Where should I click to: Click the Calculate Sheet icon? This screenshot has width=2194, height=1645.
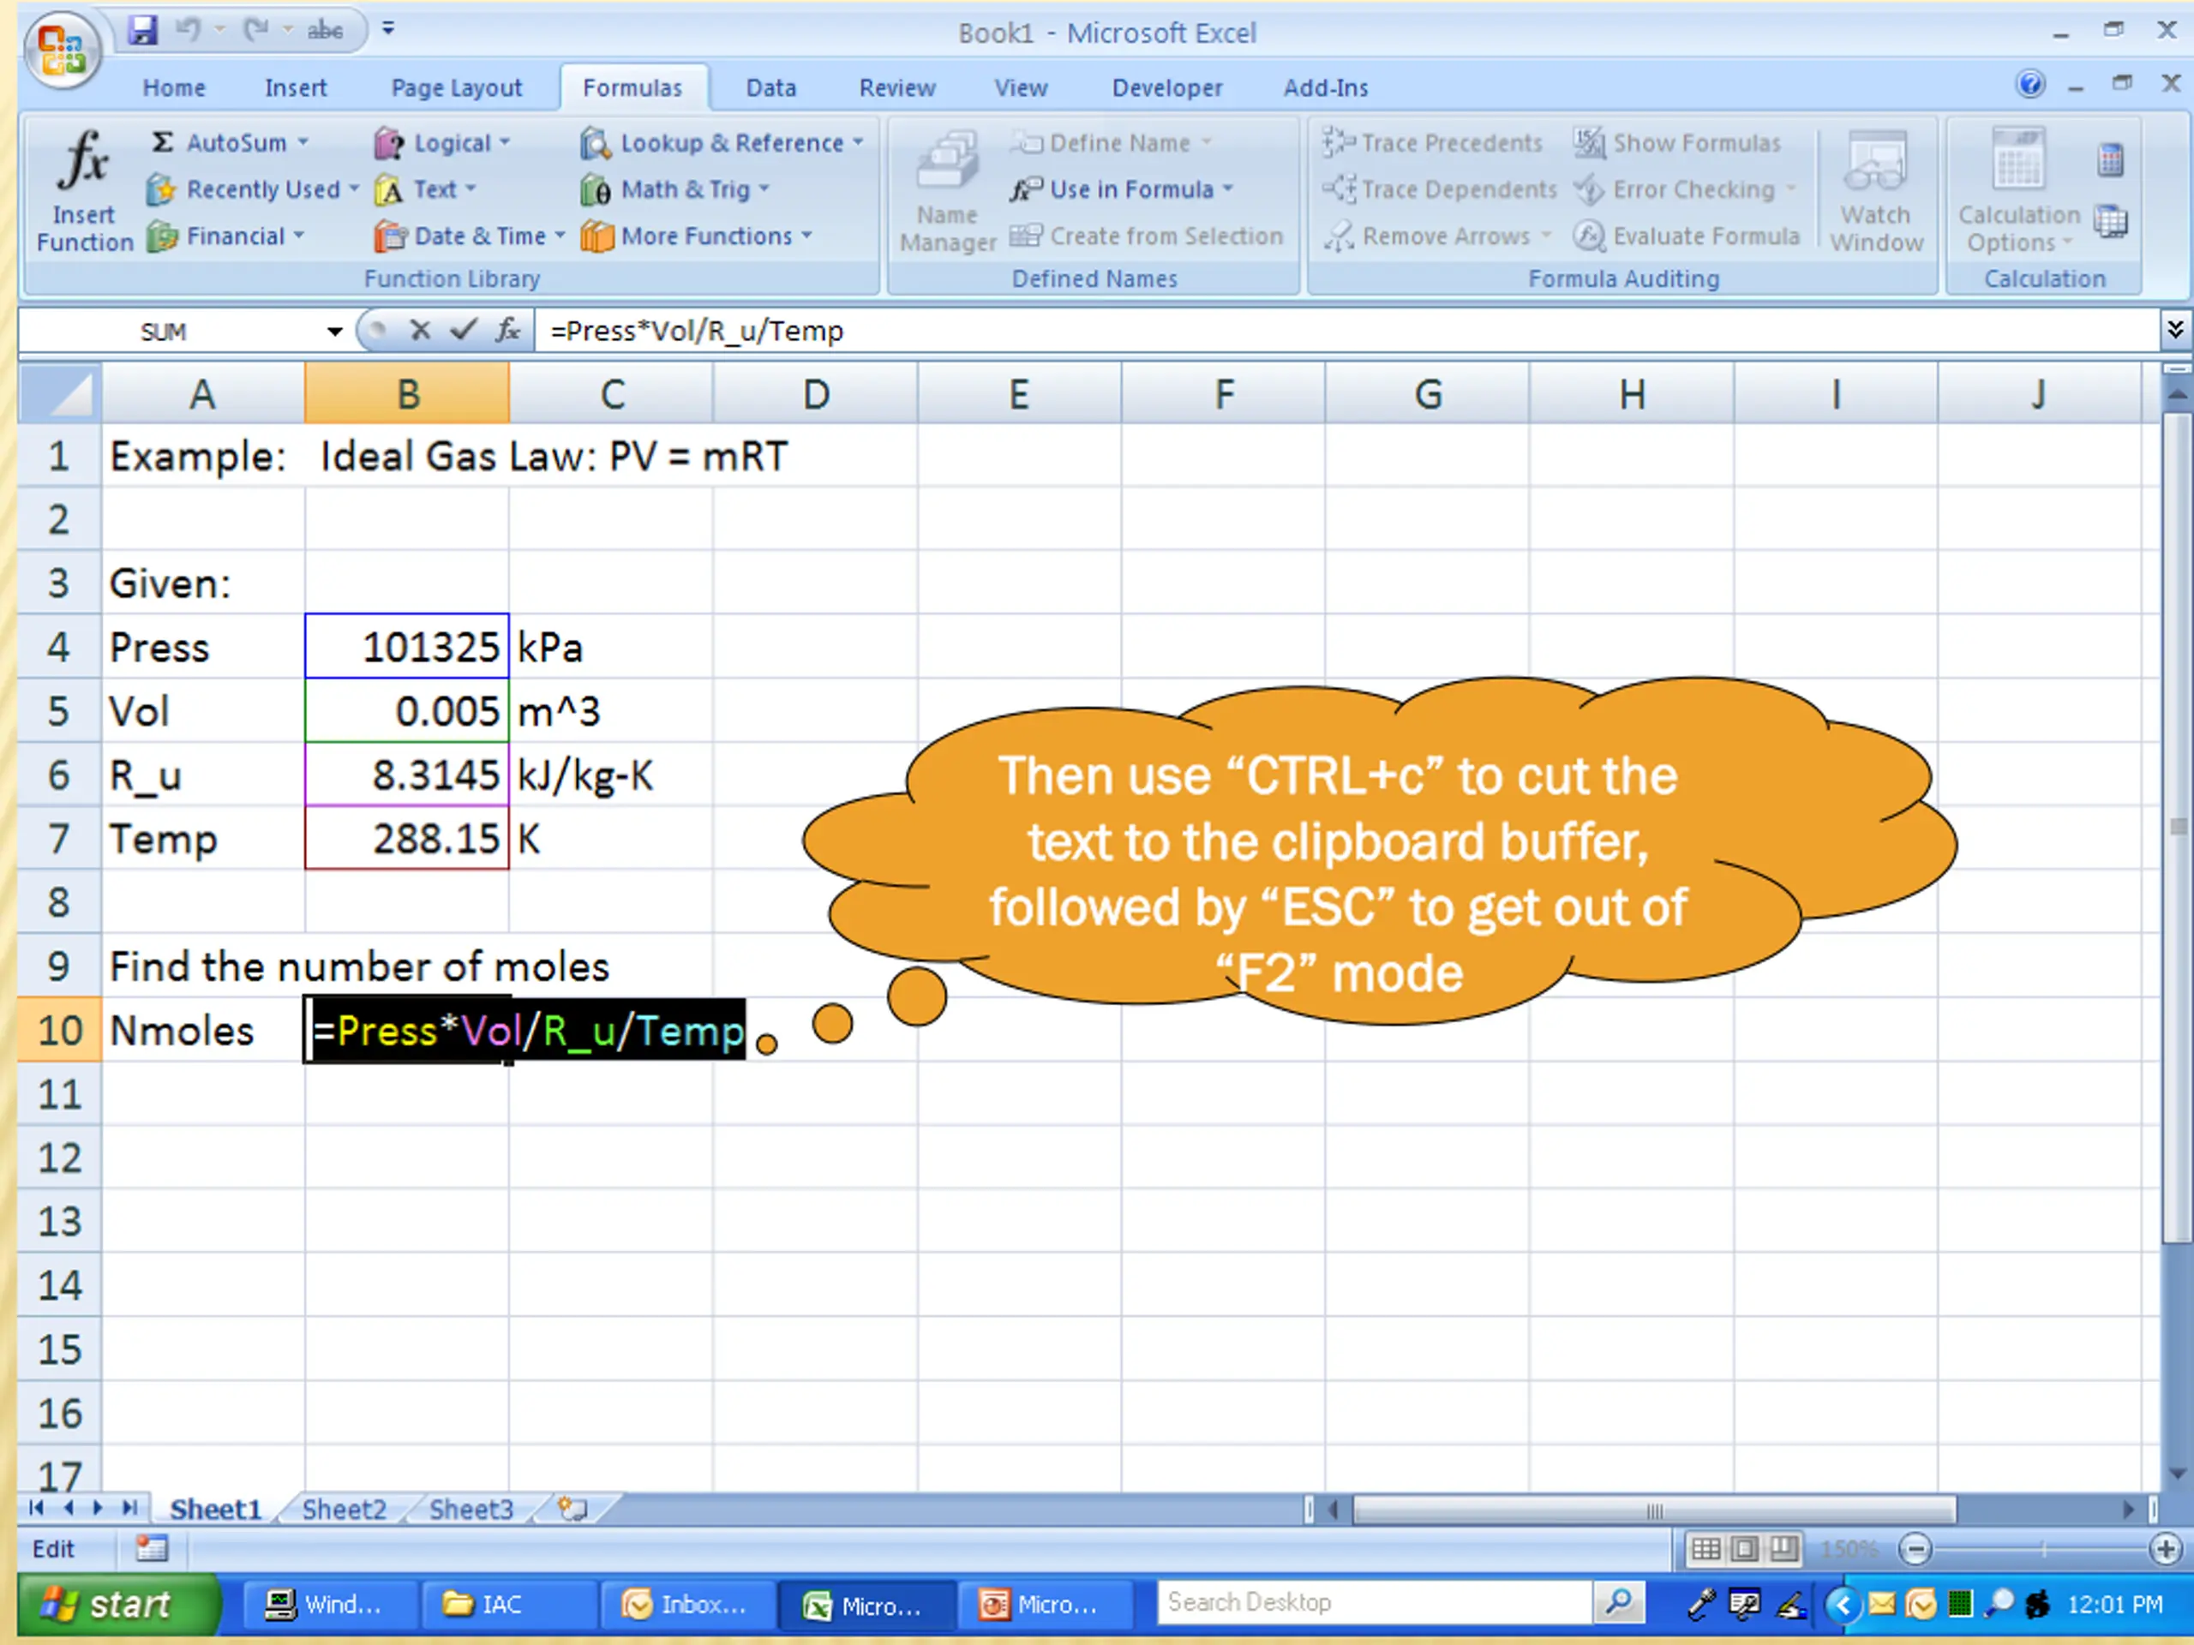[x=2111, y=221]
